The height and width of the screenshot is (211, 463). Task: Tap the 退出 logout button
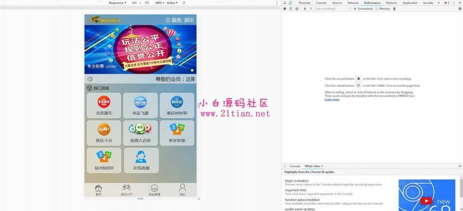(189, 20)
